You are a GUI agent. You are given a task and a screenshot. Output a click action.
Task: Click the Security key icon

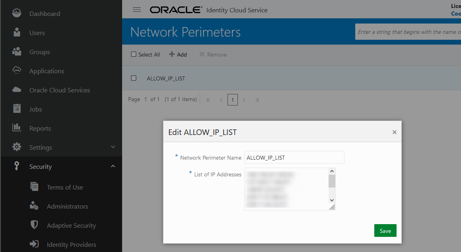17,166
